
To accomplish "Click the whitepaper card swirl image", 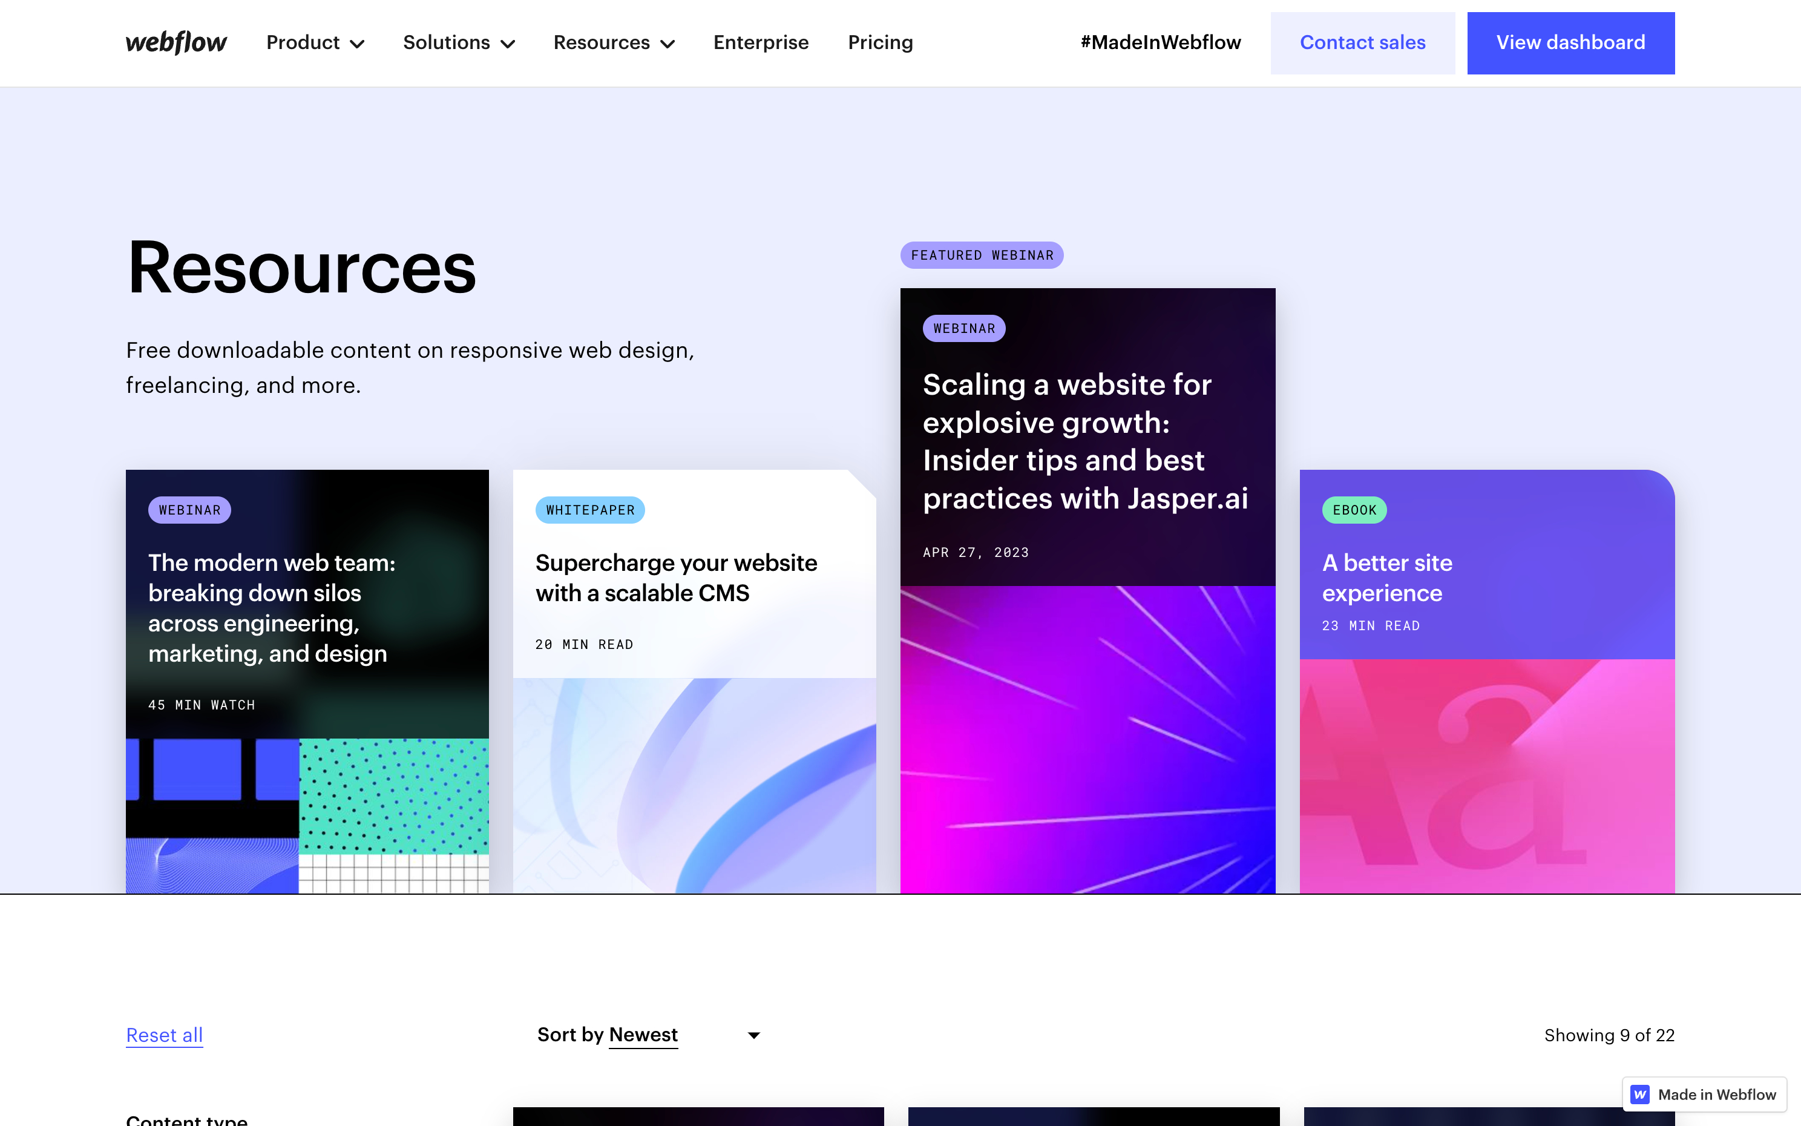I will 694,785.
